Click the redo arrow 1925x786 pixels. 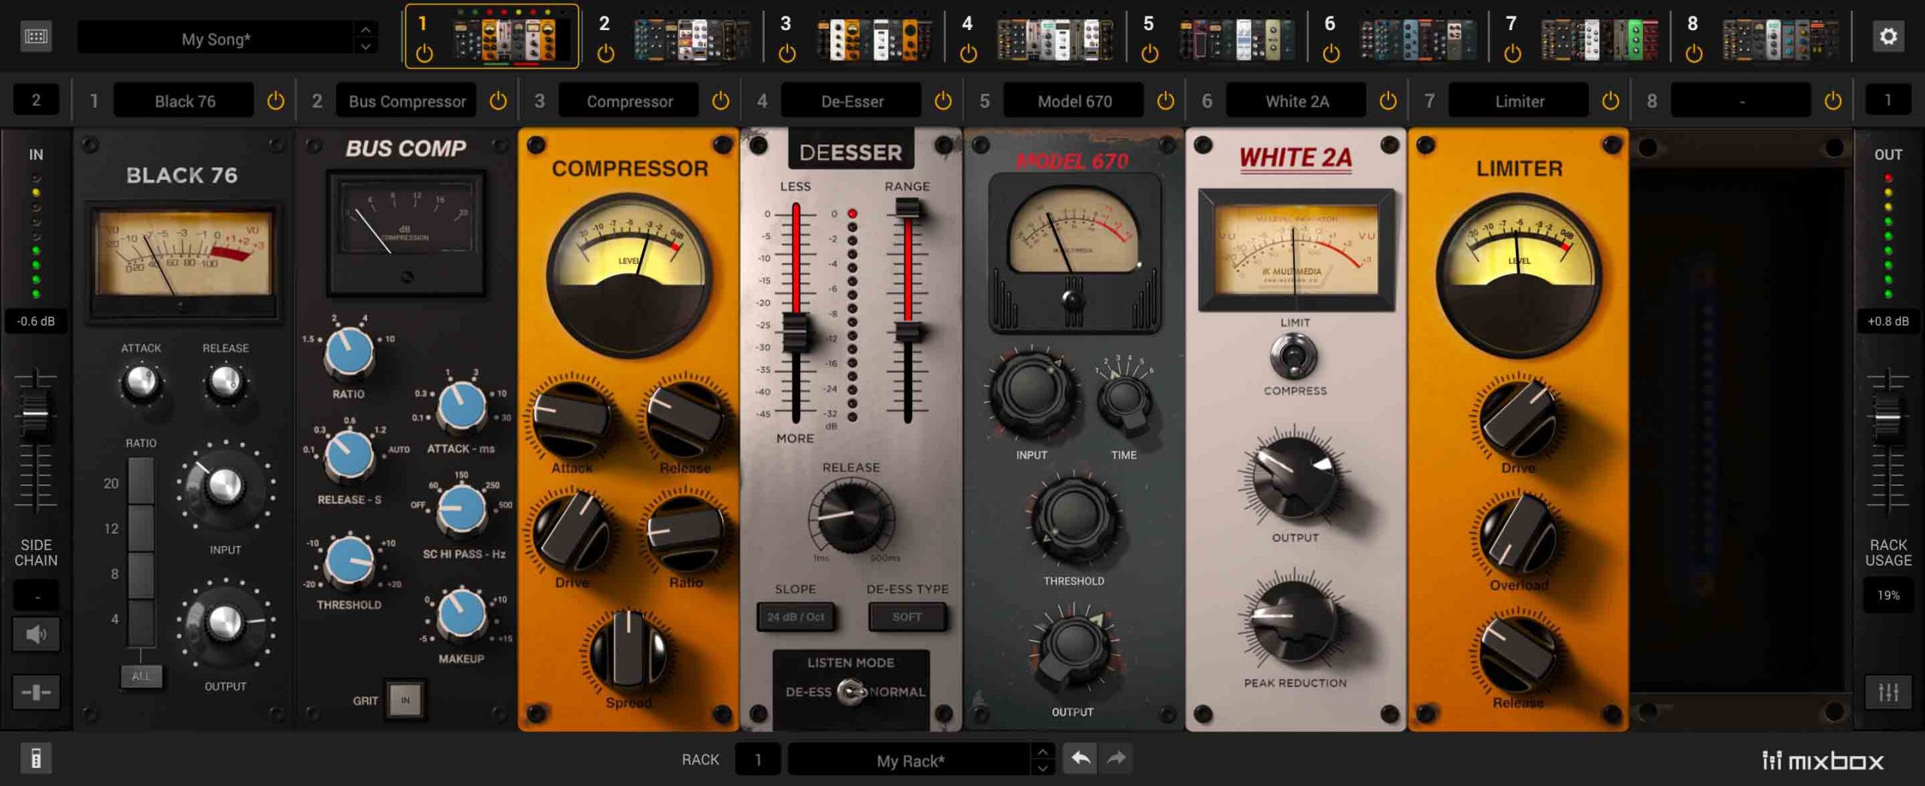(1117, 758)
